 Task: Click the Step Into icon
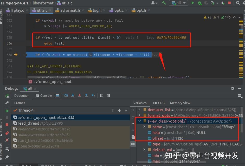(73, 96)
